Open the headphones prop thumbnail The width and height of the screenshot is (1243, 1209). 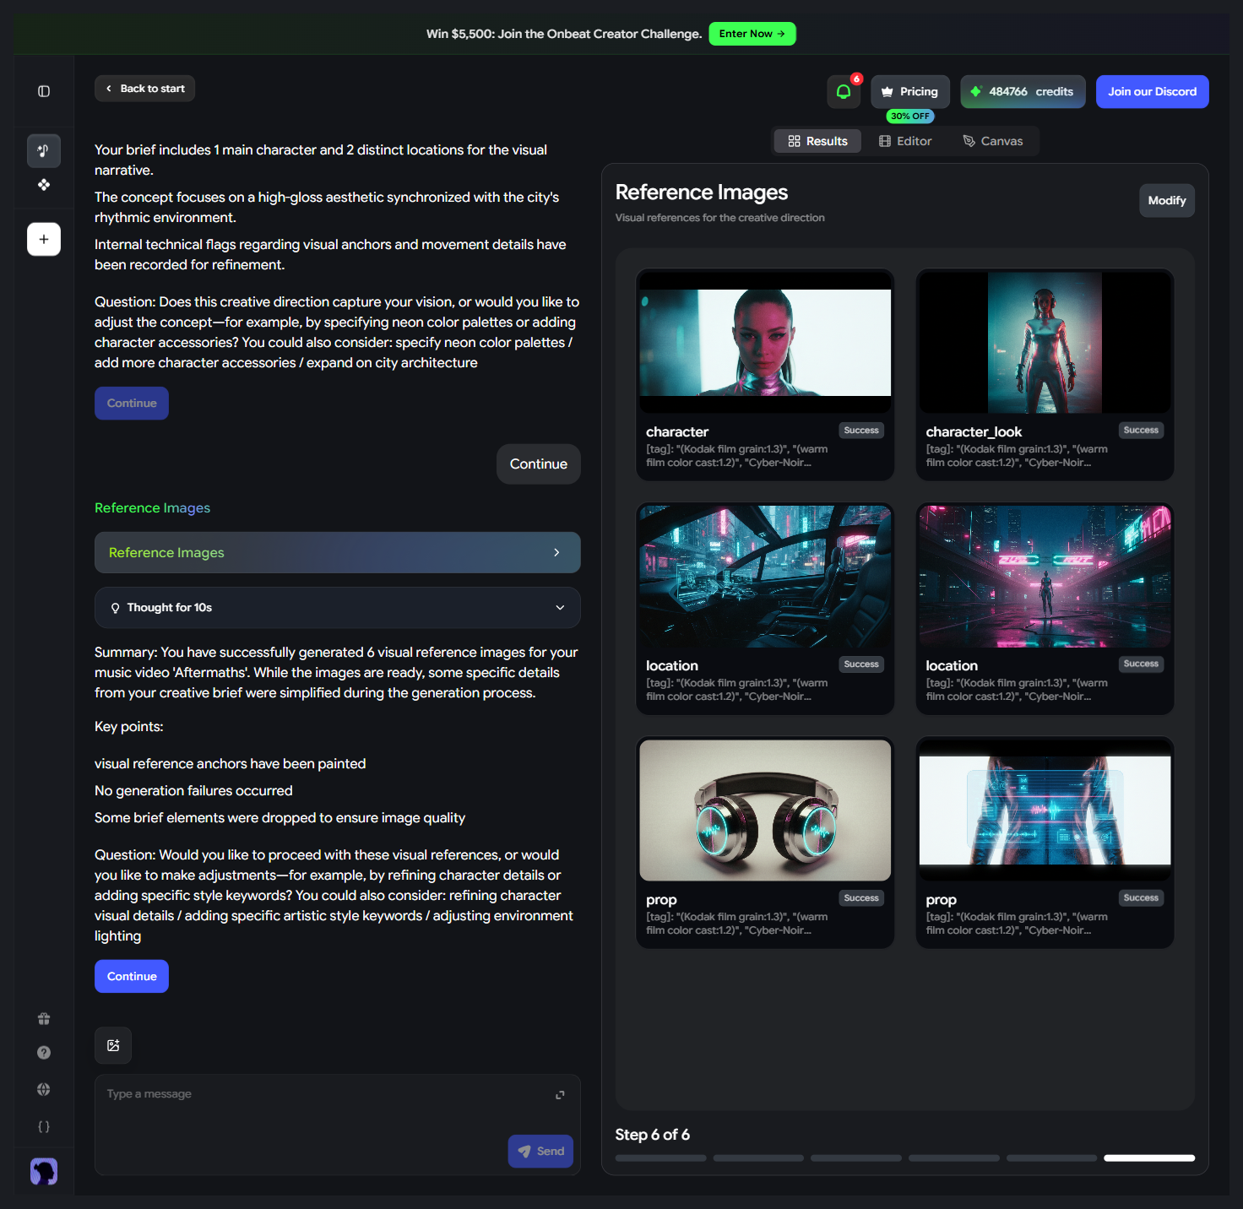point(765,811)
